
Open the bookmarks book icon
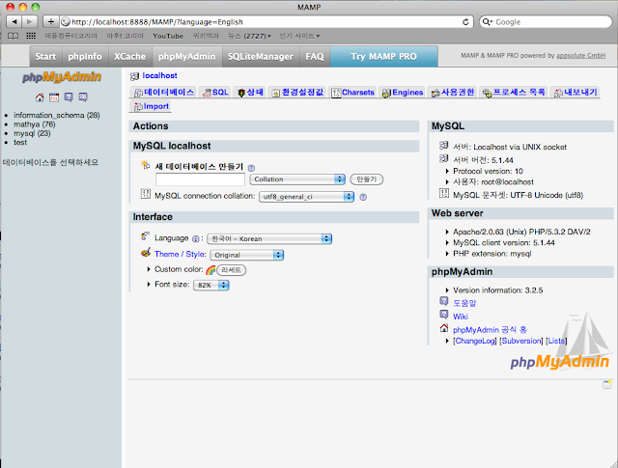point(13,36)
